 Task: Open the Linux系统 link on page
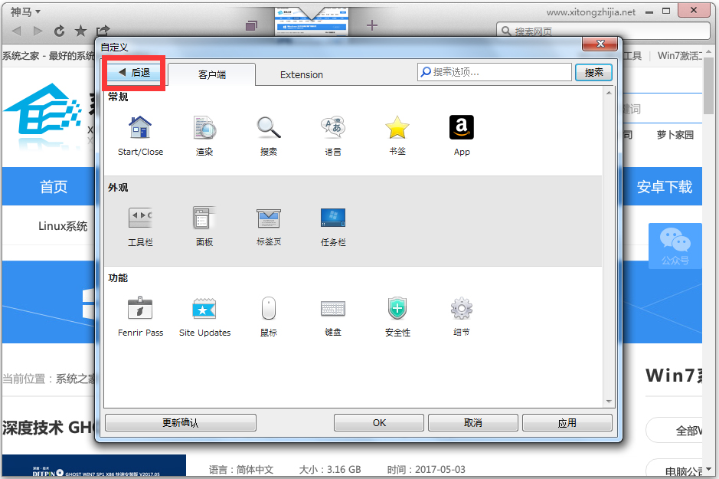coord(63,226)
